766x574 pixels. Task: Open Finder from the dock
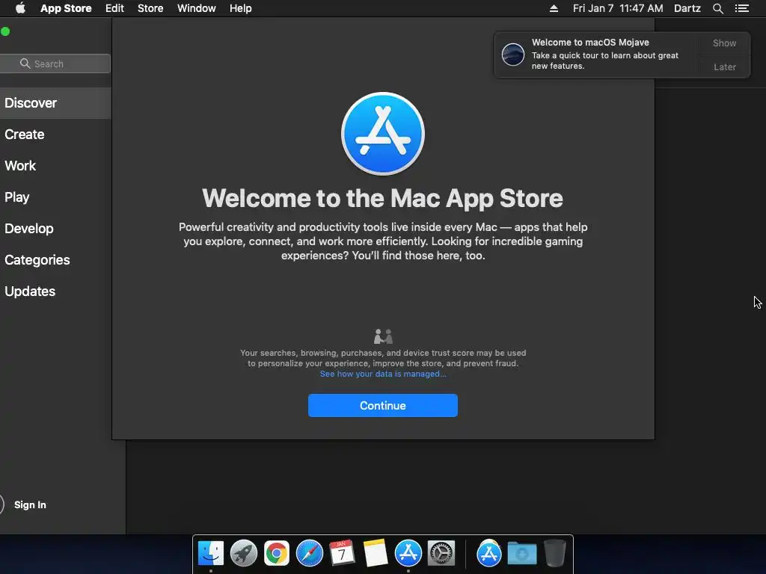tap(211, 553)
